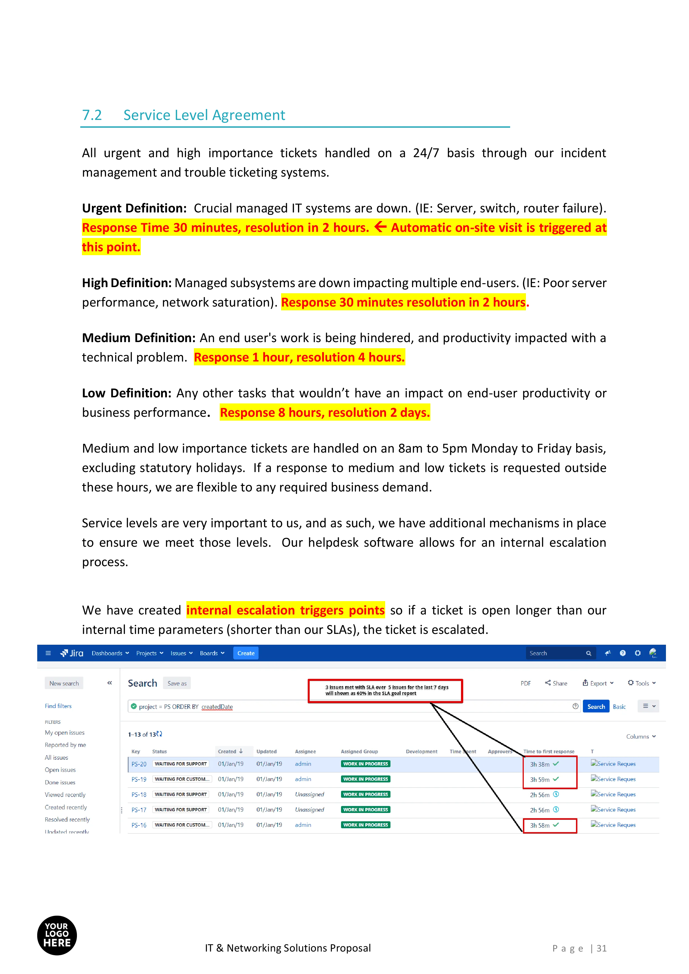689x974 pixels.
Task: Click into the JQL query field
Action: 339,706
